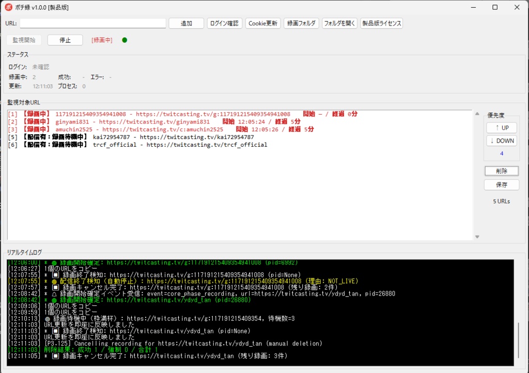Click the 追加 button
The width and height of the screenshot is (529, 373).
point(186,23)
